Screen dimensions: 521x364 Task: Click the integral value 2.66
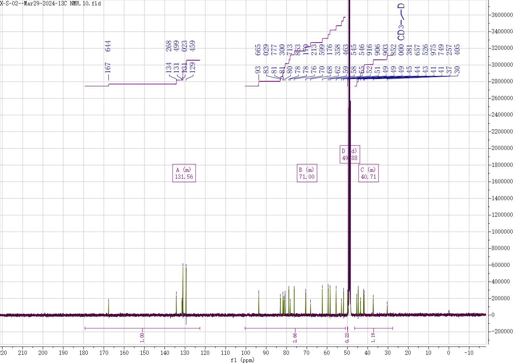pos(295,338)
